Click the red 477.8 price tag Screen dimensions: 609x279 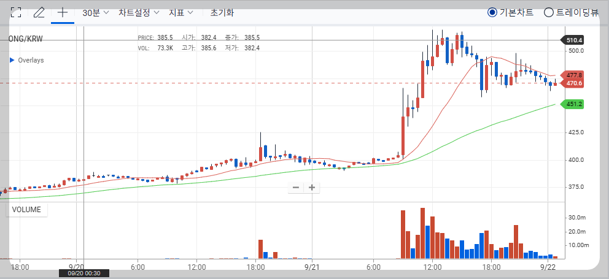[573, 75]
